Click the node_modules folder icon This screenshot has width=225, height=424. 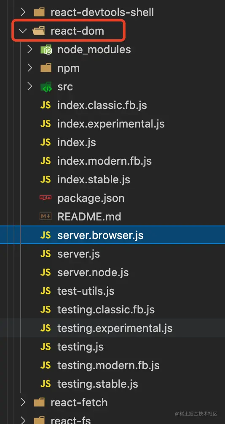[46, 50]
